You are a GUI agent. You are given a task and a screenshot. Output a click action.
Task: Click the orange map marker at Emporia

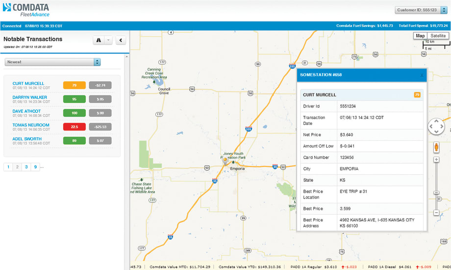(225, 160)
